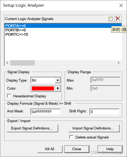The width and height of the screenshot is (127, 157).
Task: Click the Close button
Action: 77,149
